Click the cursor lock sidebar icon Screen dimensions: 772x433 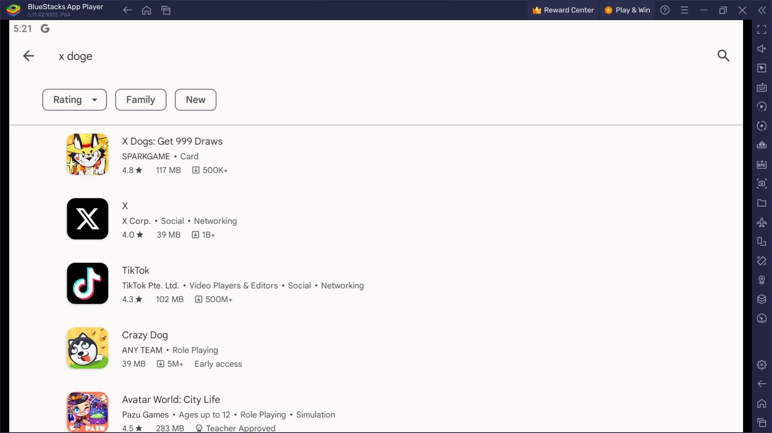point(762,68)
